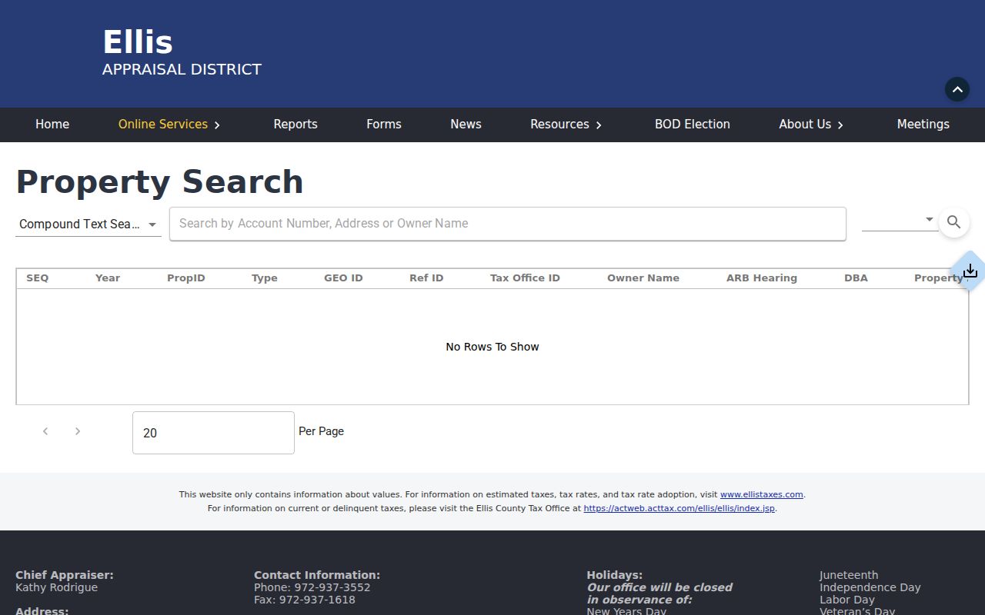This screenshot has width=985, height=615.
Task: Open the Home page
Action: click(x=52, y=125)
